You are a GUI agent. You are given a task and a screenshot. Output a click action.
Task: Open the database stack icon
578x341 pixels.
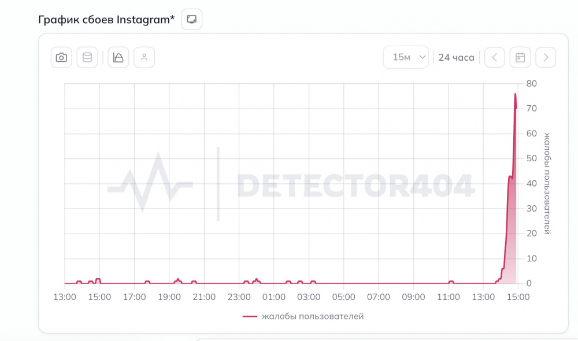[87, 58]
